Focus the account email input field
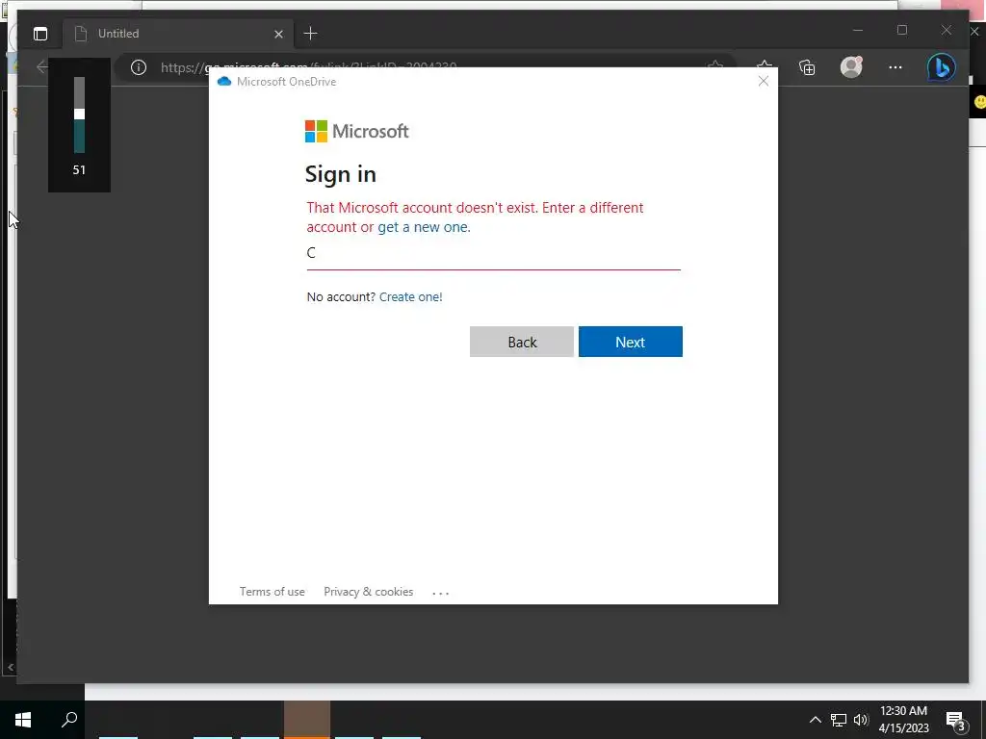The height and width of the screenshot is (739, 986). point(493,253)
